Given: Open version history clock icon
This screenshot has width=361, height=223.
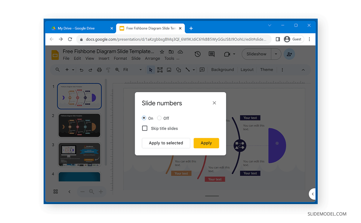Looking at the screenshot, I should tap(198, 54).
